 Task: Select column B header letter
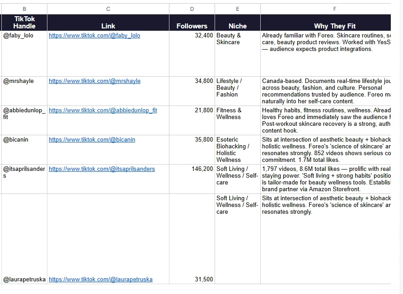[24, 9]
